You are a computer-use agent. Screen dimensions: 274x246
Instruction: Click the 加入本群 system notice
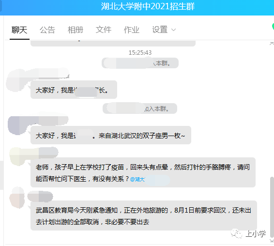pyautogui.click(x=140, y=108)
